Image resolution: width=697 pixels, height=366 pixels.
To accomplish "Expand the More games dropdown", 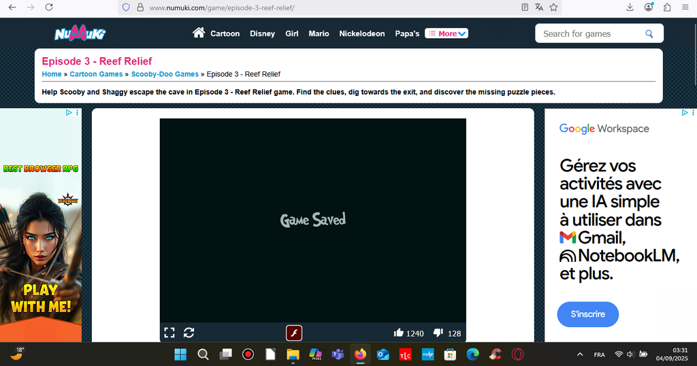I will pyautogui.click(x=447, y=33).
